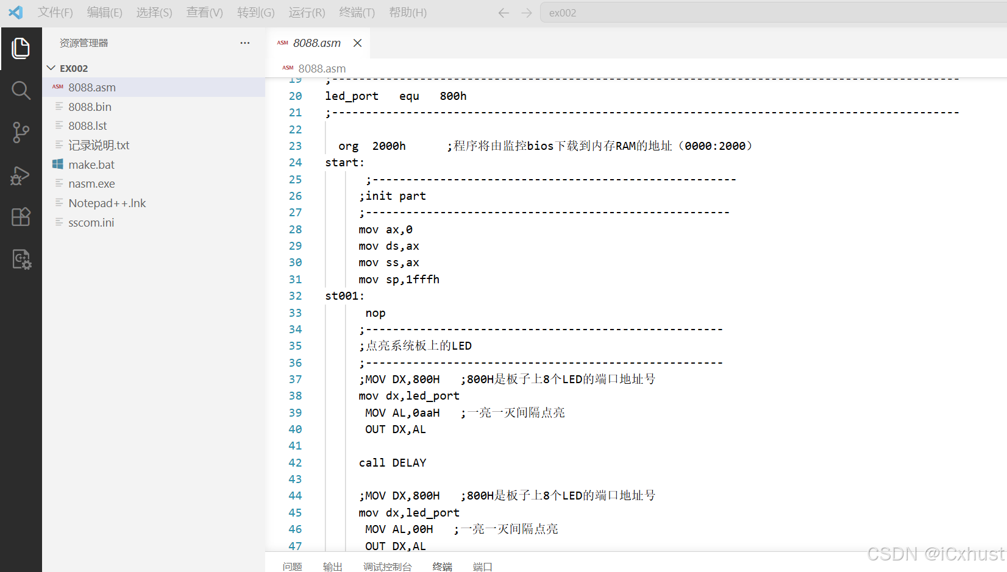Click ASM icon on 8088.asm tab
This screenshot has width=1007, height=572.
283,43
